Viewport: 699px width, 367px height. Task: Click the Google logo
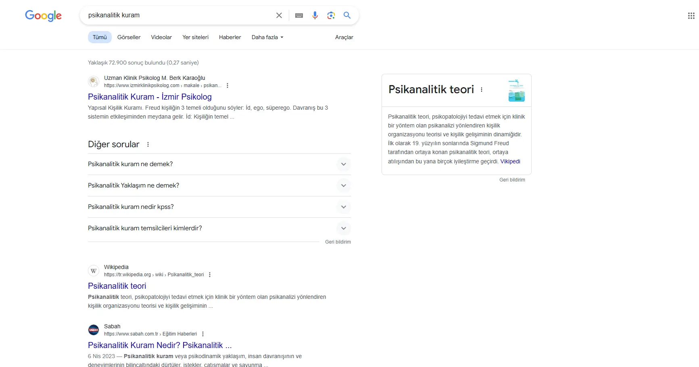pyautogui.click(x=43, y=16)
